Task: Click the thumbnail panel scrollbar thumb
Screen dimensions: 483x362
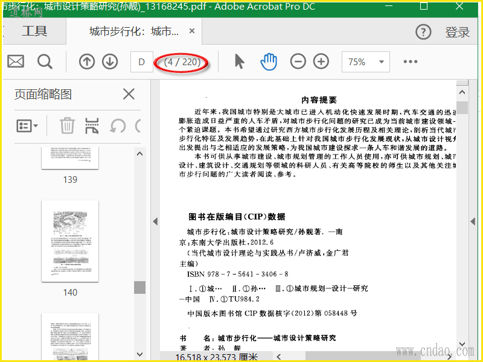Action: click(139, 287)
